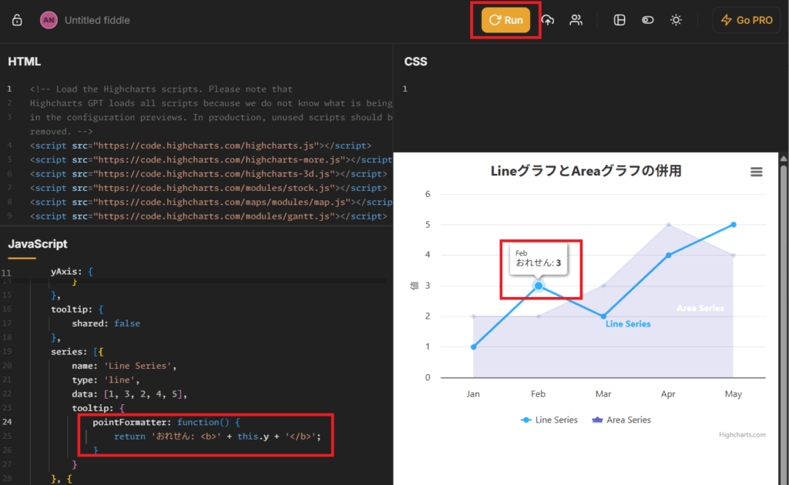Click the orange Run button

coord(505,20)
